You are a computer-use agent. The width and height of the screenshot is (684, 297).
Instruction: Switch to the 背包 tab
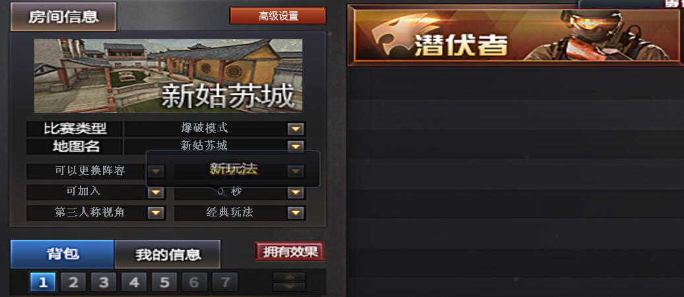(x=62, y=254)
